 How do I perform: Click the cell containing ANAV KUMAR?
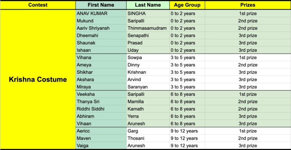101,14
